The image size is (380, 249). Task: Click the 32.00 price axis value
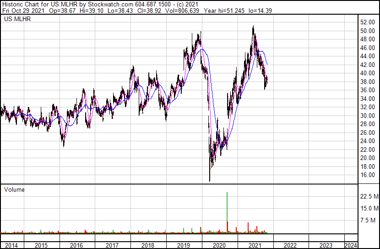368,107
